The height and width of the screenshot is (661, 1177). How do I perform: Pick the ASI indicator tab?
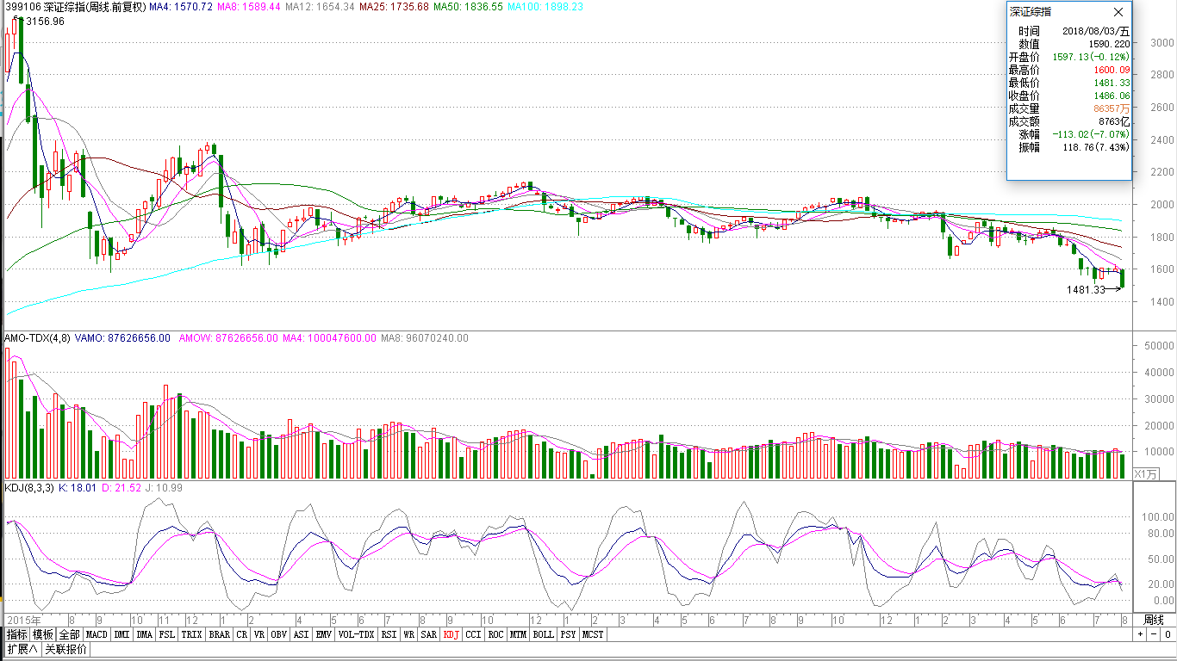(301, 634)
